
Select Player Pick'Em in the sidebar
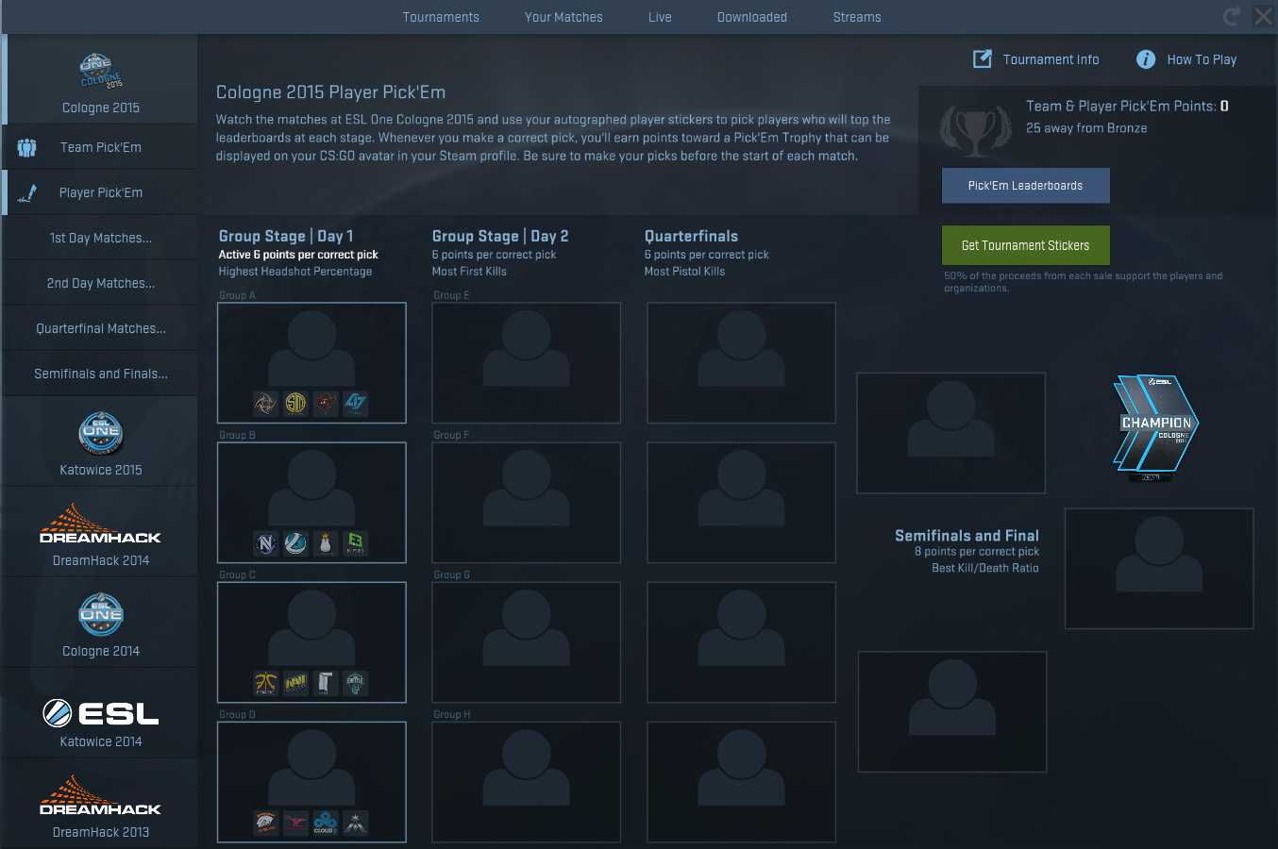100,192
